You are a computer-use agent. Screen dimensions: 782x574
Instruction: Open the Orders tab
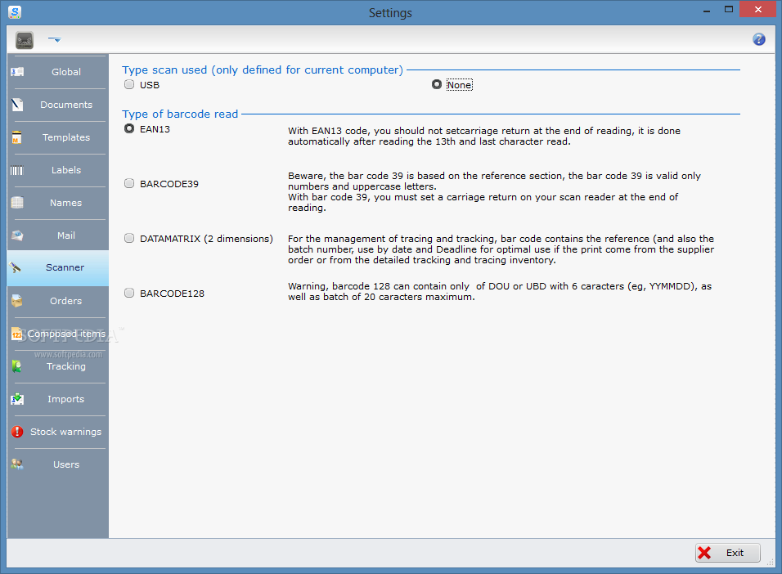point(58,301)
